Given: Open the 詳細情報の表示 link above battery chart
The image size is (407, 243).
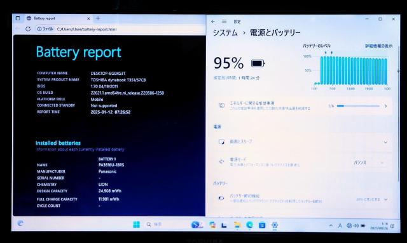Looking at the screenshot, I should click(x=379, y=46).
